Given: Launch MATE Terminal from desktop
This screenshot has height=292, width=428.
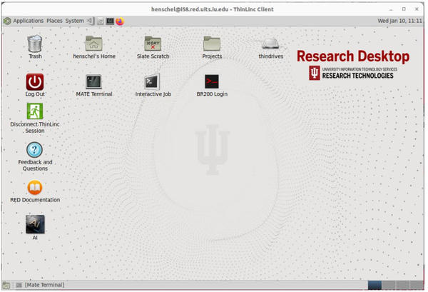Looking at the screenshot, I should [x=94, y=81].
